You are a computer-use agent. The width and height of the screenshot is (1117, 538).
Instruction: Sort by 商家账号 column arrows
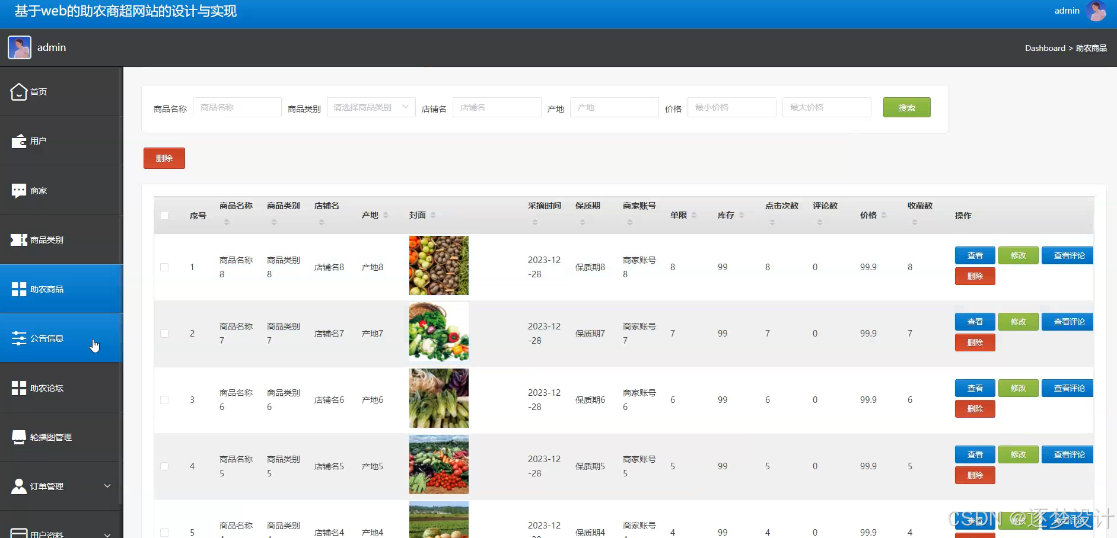point(630,222)
